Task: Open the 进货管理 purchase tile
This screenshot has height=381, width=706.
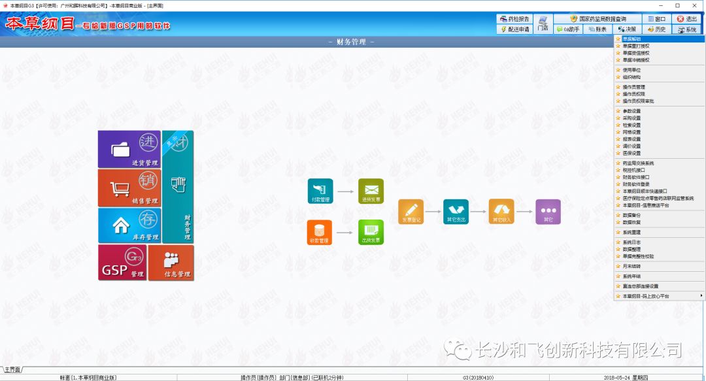Action: (129, 150)
